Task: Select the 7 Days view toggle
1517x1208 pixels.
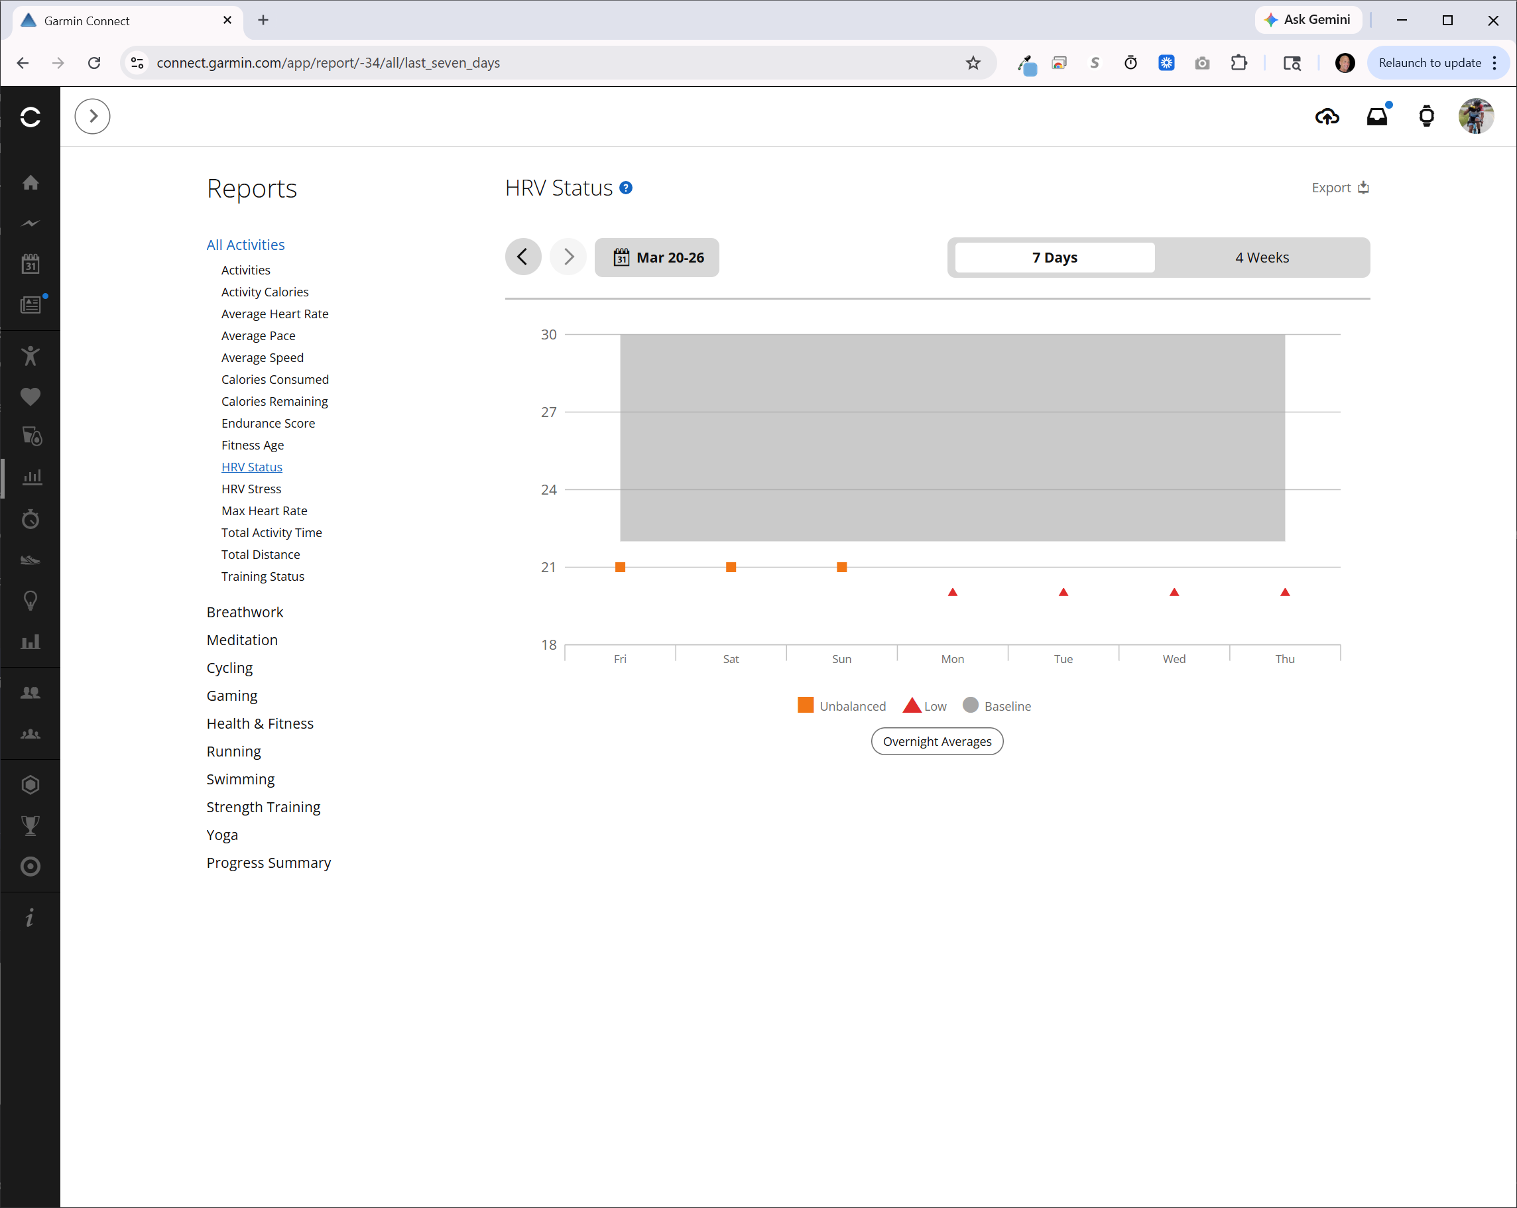Action: 1054,257
